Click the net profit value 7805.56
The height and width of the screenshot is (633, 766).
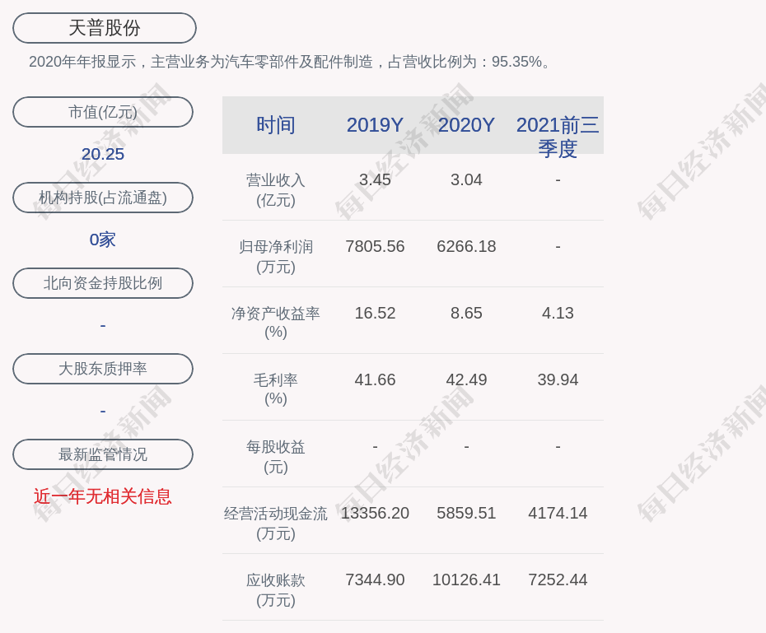click(x=376, y=246)
